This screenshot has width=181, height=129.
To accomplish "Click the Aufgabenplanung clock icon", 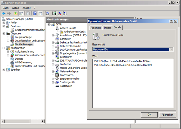I will click(x=12, y=52).
